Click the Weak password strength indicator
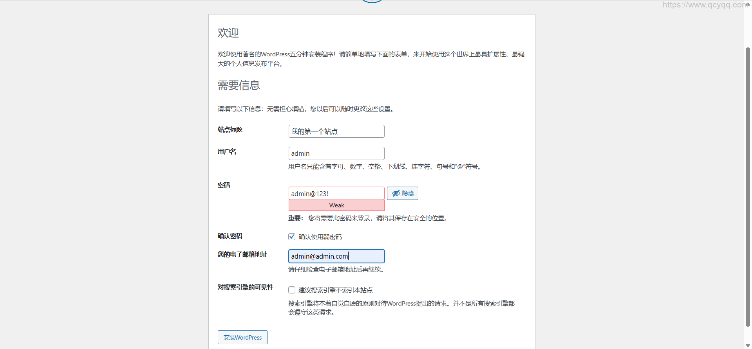This screenshot has height=349, width=752. [336, 205]
